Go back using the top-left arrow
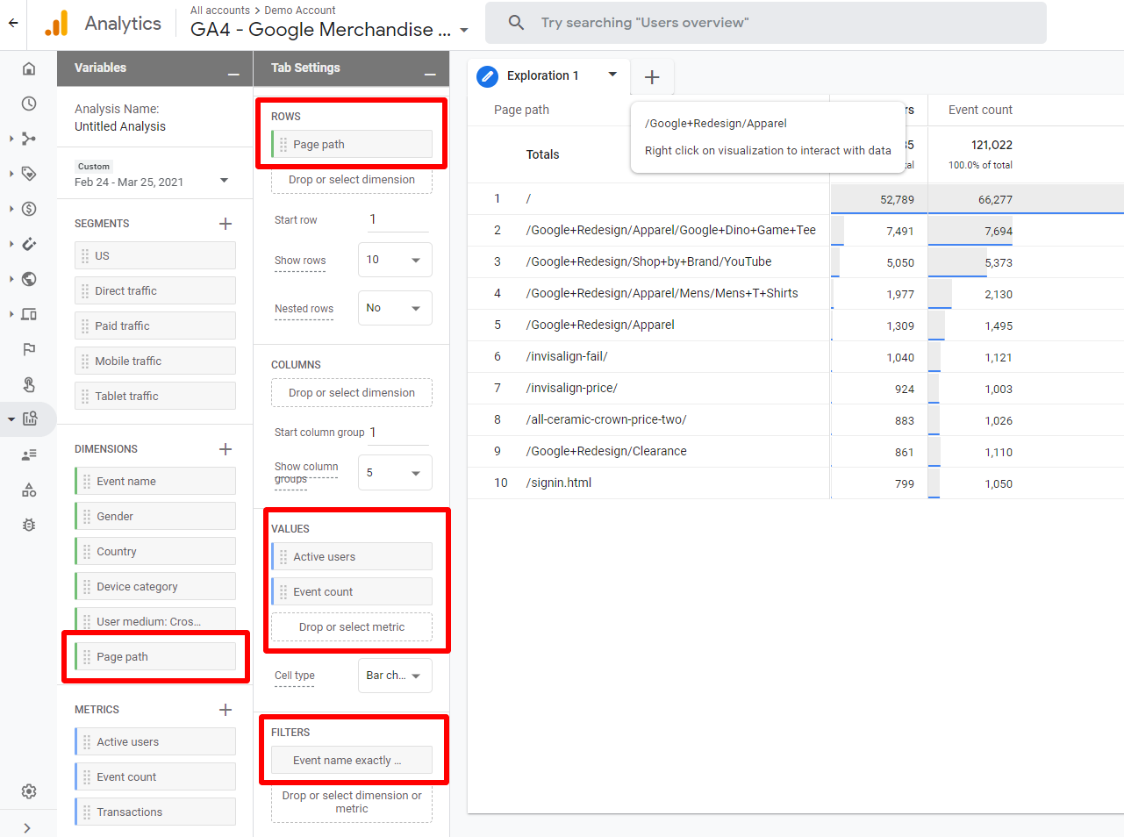 pyautogui.click(x=13, y=24)
